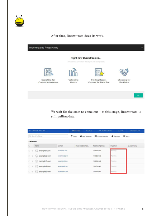Click Pending PageRank for example4.com
This screenshot has height=216, width=152.
click(x=114, y=166)
